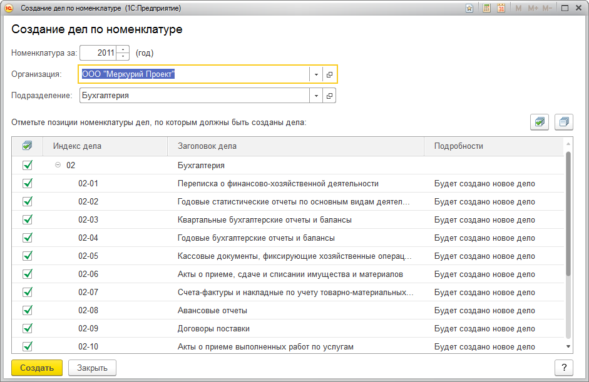This screenshot has height=382, width=589.
Task: Expand the Организация dropdown list
Action: 316,74
